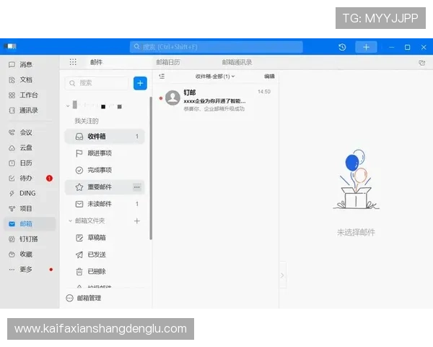Image resolution: width=433 pixels, height=347 pixels.
Task: Open 钉钉搭 in the left sidebar
Action: coord(24,239)
